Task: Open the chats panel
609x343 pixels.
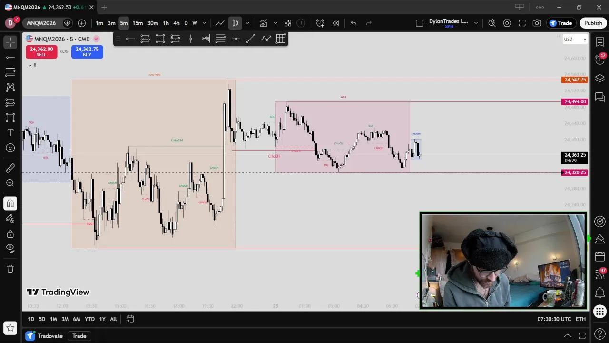Action: coord(600,97)
